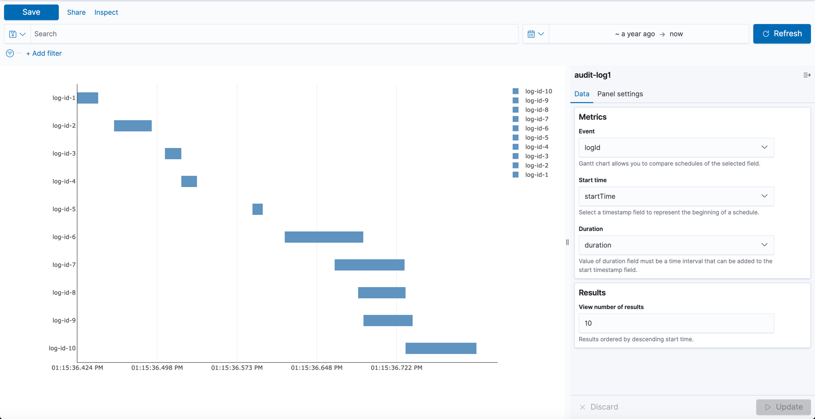Collapse the editor sidebar panel icon
This screenshot has width=815, height=419.
coord(807,75)
